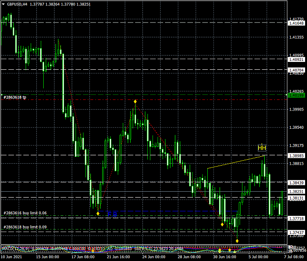Screen dimensions: 307x261
Task: Select the yellow diamond at the 24 Jun peak
Action: (135, 101)
